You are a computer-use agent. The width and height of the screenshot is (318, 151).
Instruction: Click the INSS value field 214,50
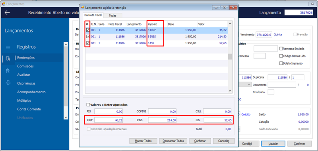click(162, 120)
